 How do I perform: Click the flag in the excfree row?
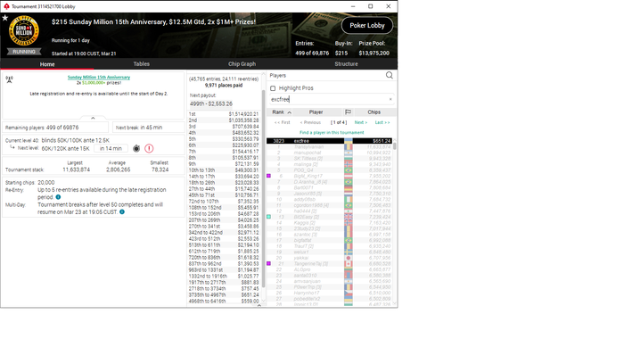click(x=349, y=141)
